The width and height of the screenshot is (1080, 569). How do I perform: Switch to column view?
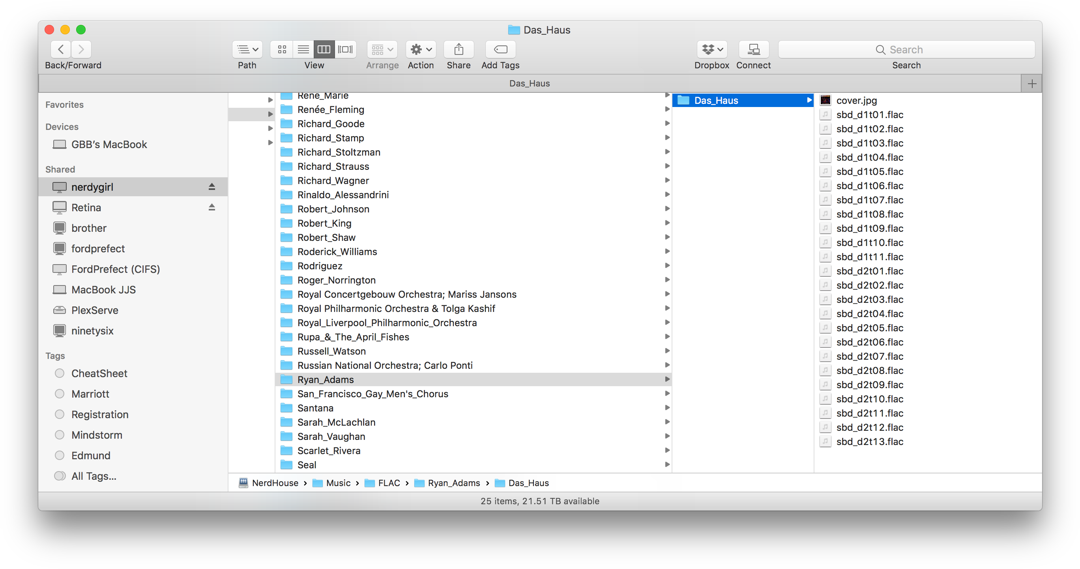pyautogui.click(x=324, y=49)
